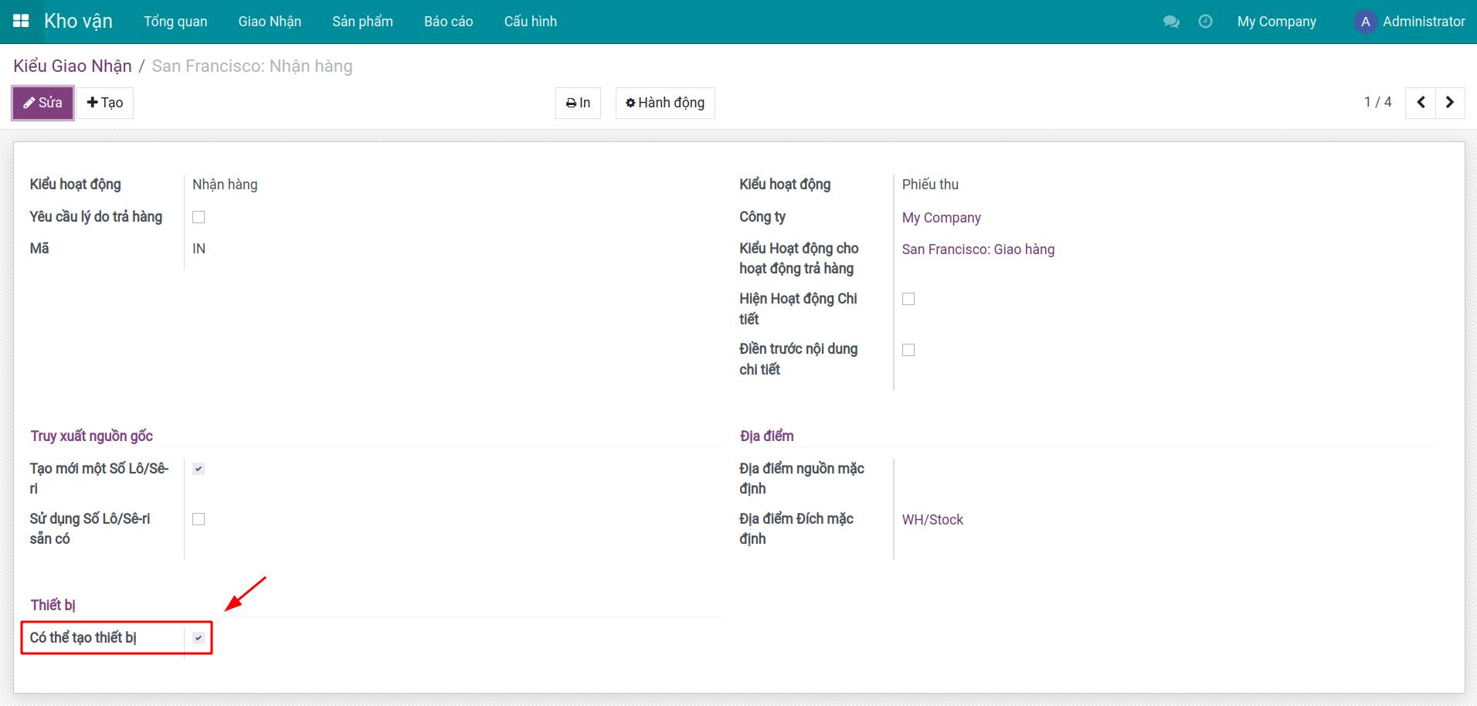Open the WH/Stock location link
1477x706 pixels.
point(932,520)
